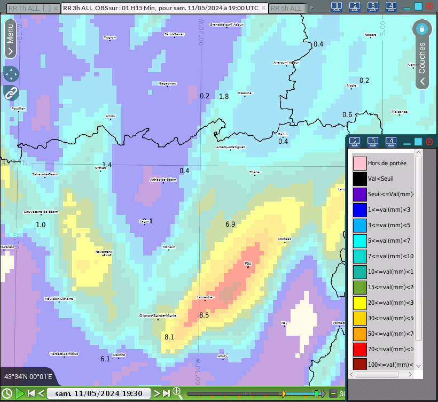Click the 1.8 rainfall value
Viewport: 438px width, 402px height.
tap(224, 97)
